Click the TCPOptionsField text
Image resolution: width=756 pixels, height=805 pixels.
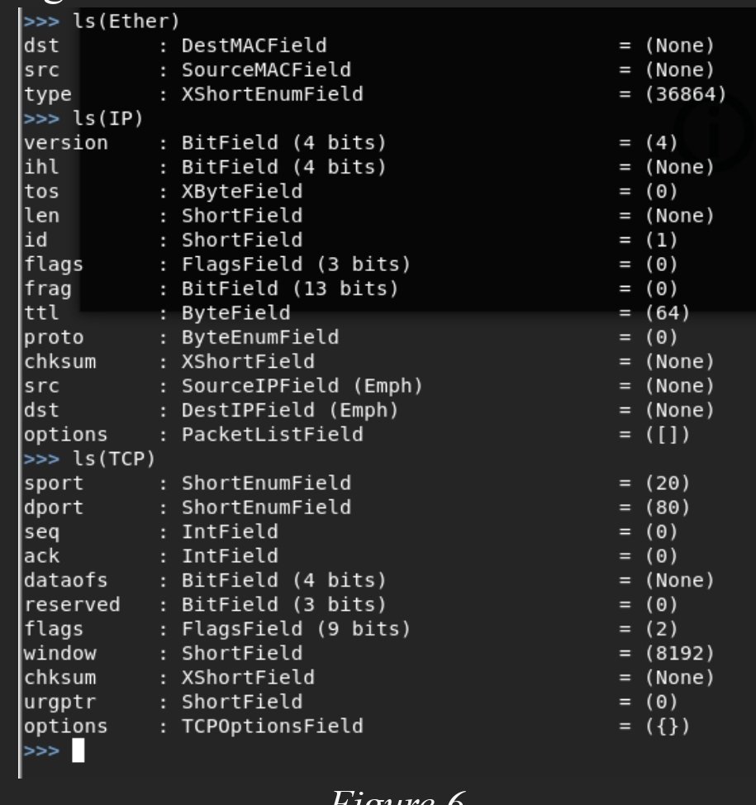[272, 726]
